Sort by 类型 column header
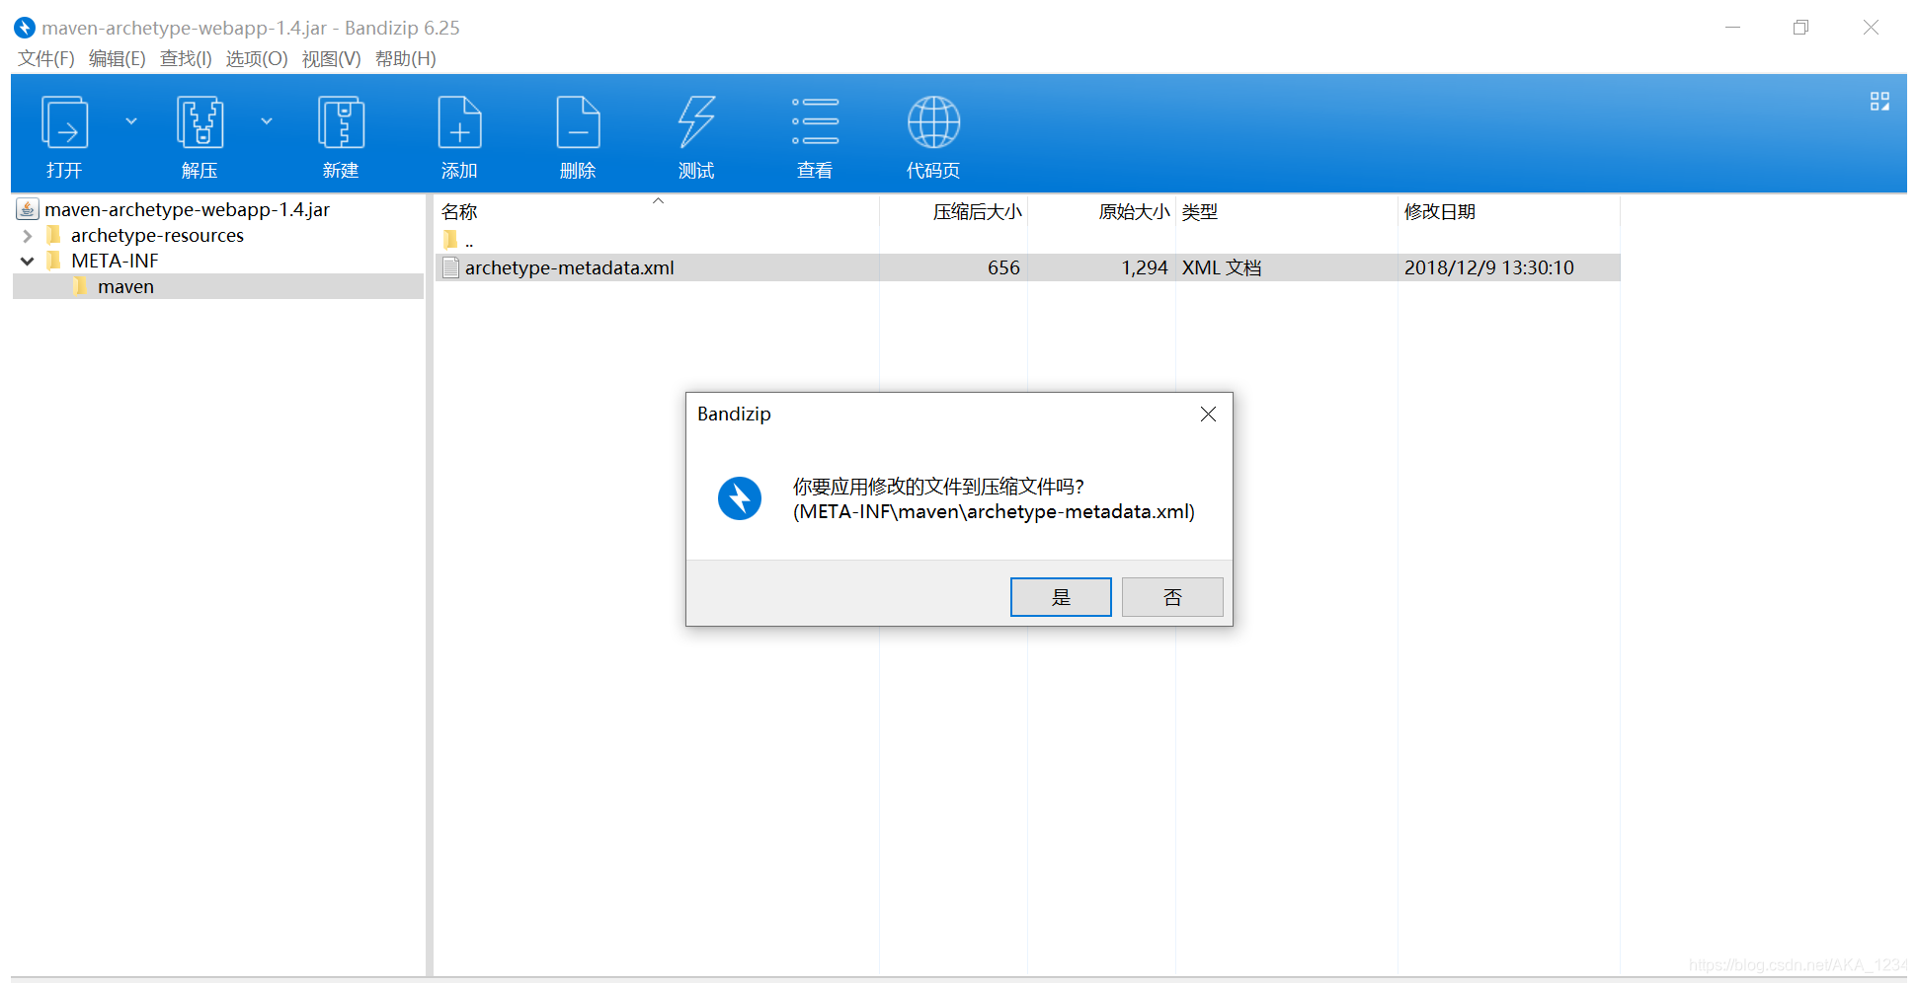 click(x=1200, y=211)
